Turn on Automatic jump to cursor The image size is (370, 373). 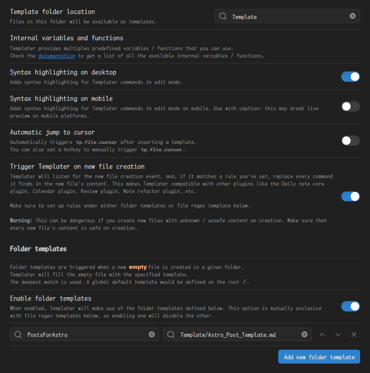350,140
